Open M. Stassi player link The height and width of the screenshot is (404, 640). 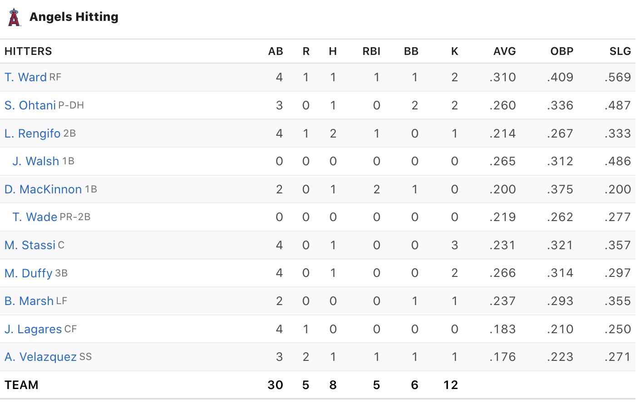pyautogui.click(x=30, y=245)
